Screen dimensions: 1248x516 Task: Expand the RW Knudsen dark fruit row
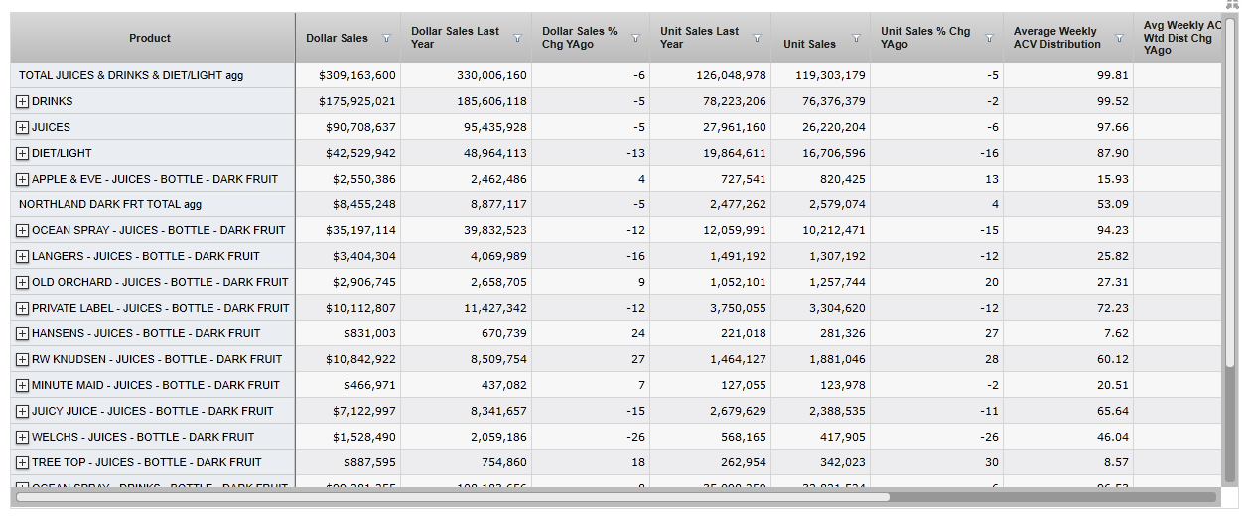point(23,359)
